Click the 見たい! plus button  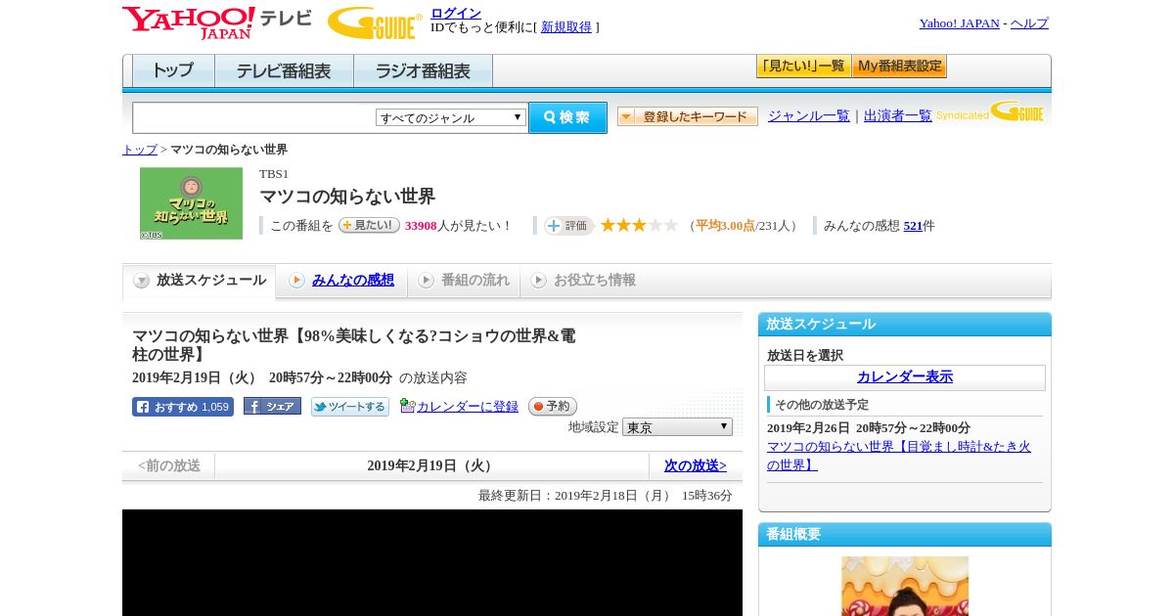(369, 225)
